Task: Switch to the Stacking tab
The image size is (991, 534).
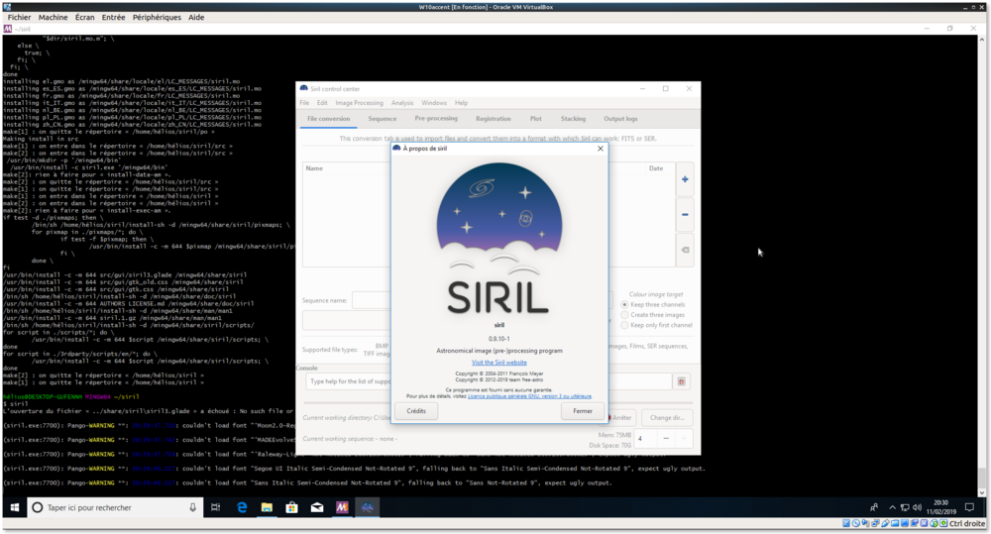Action: point(573,119)
